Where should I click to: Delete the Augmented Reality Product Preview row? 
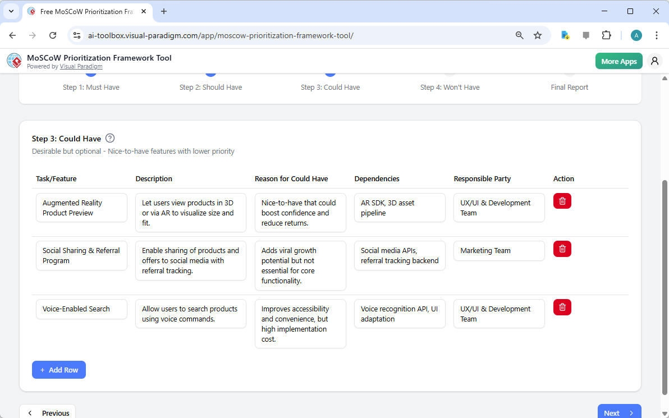point(562,200)
